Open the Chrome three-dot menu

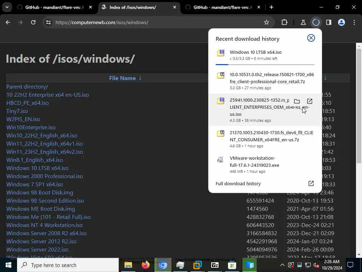click(354, 22)
